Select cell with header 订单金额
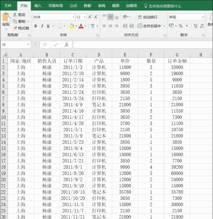The image size is (213, 219). pyautogui.click(x=177, y=61)
